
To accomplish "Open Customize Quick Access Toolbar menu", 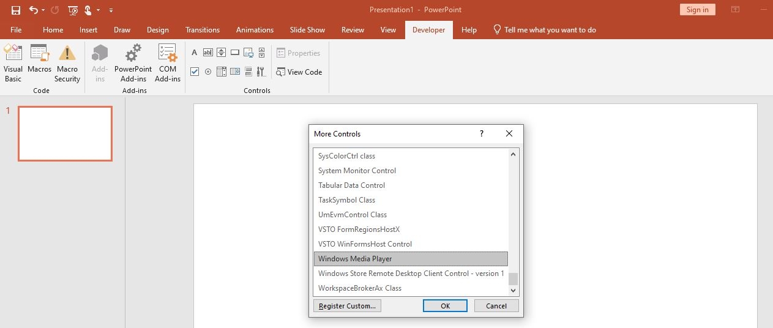I will (x=111, y=10).
